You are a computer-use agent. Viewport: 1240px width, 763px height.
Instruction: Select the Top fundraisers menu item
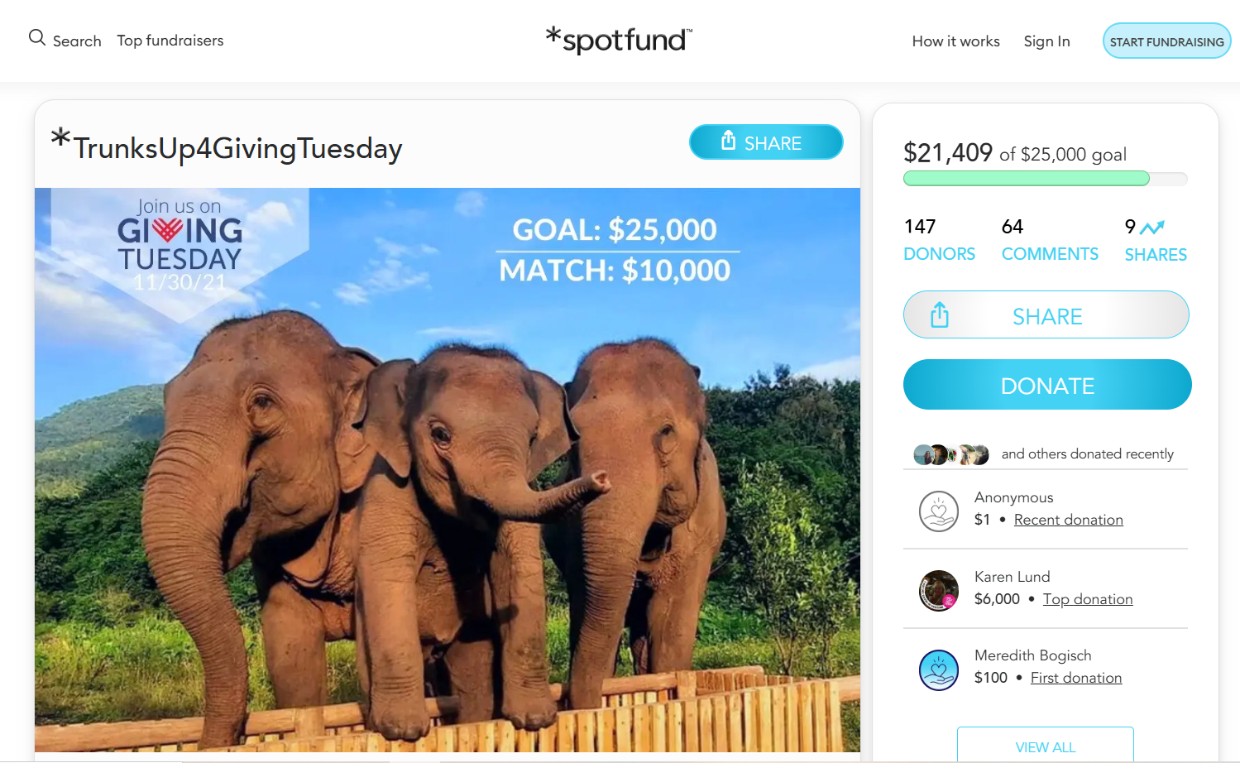[x=170, y=40]
